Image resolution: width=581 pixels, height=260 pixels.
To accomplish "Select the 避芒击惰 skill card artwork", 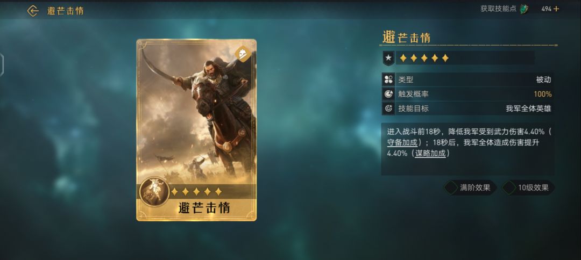I will tap(196, 130).
